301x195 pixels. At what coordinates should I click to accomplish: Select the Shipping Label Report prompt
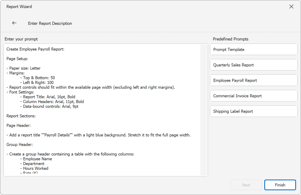254,111
